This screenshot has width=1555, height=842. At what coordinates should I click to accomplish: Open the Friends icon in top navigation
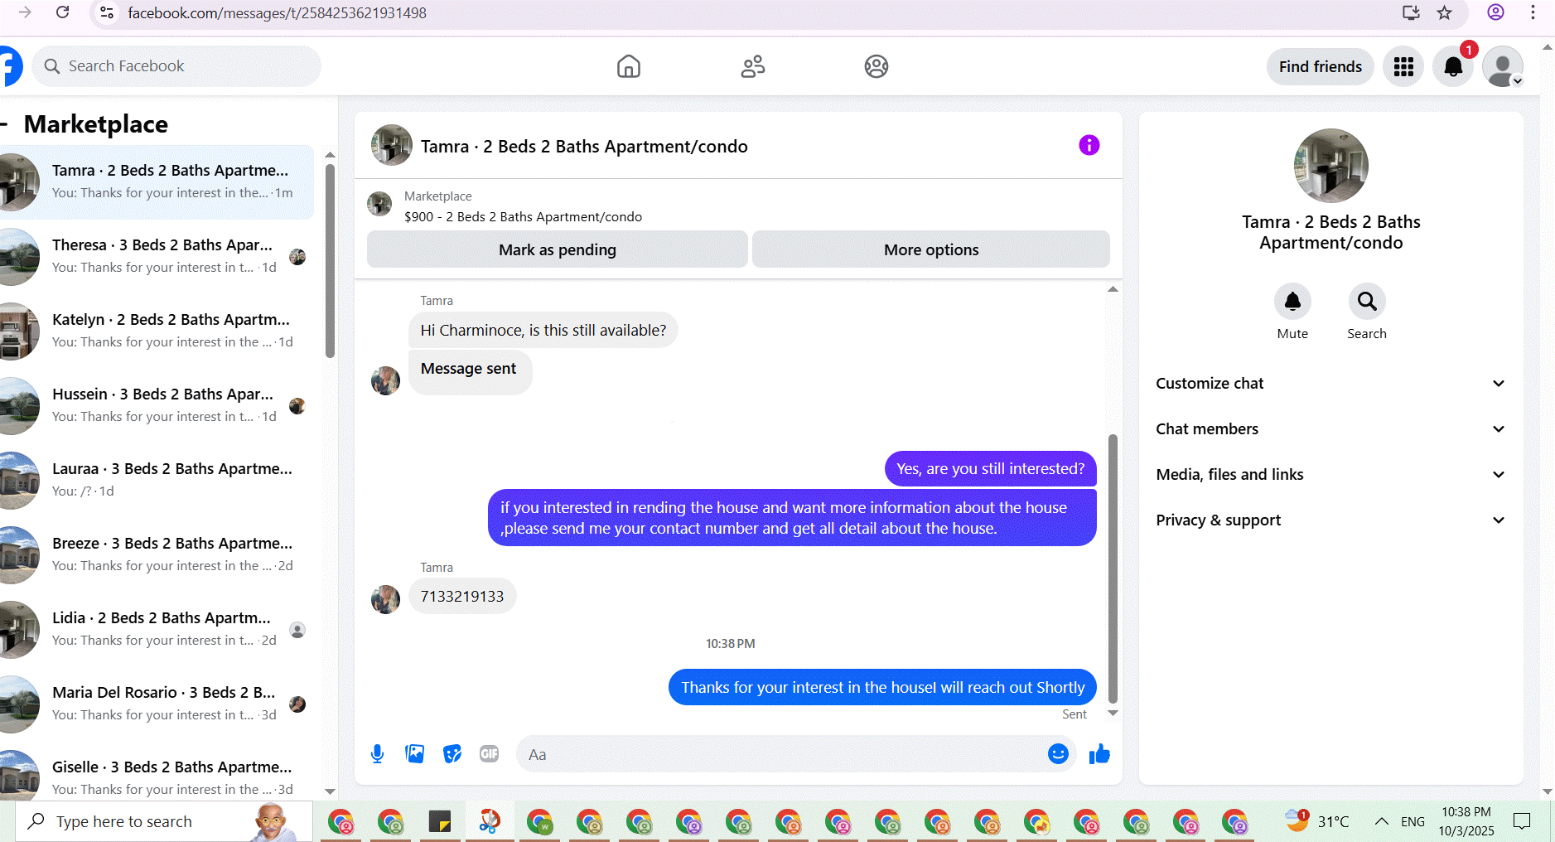click(753, 66)
